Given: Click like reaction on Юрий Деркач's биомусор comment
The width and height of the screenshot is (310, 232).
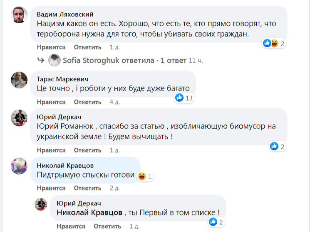Looking at the screenshot, I should 274,146.
